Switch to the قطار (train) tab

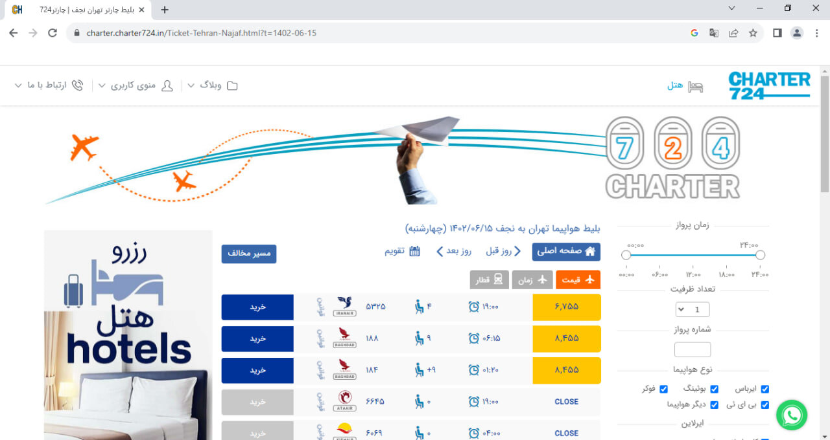[489, 280]
